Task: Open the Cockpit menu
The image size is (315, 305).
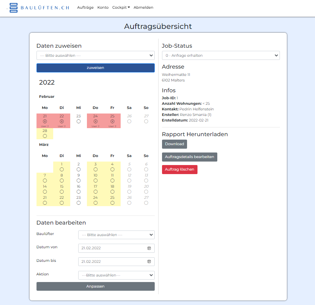Action: tap(121, 7)
